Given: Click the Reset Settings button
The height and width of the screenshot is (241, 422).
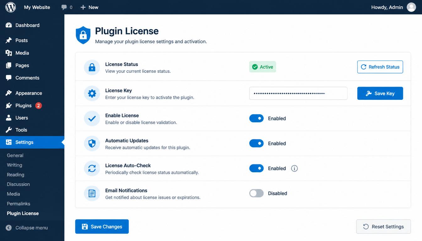Looking at the screenshot, I should (383, 227).
